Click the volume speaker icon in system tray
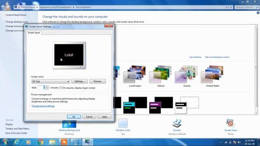Viewport: 260px width, 146px height. (x=239, y=142)
